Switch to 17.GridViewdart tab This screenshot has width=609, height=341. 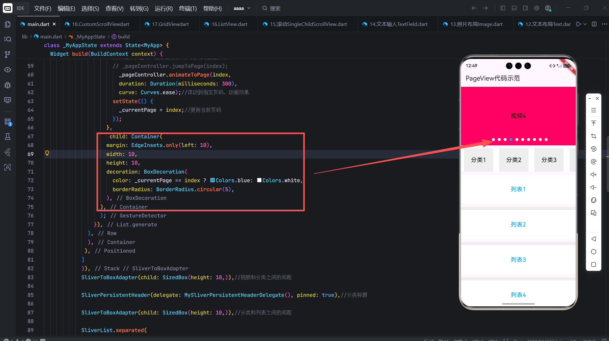coord(170,24)
